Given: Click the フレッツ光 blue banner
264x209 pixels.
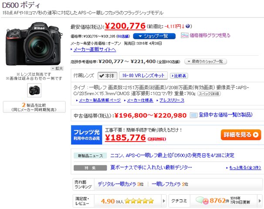Looking at the screenshot, I should click(x=87, y=135).
